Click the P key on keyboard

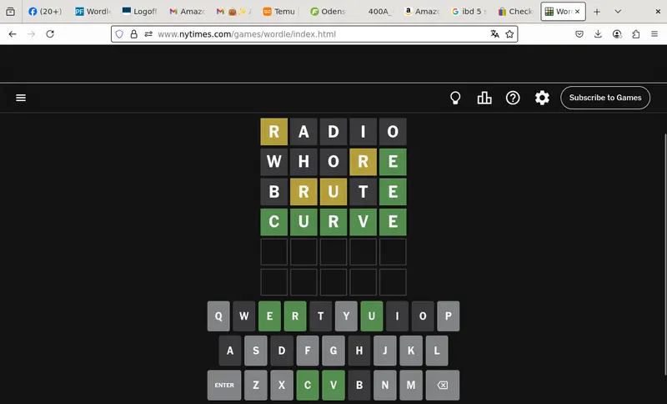(449, 316)
